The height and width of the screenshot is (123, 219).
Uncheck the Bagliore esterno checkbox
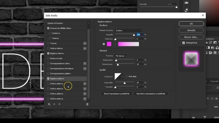click(48, 79)
